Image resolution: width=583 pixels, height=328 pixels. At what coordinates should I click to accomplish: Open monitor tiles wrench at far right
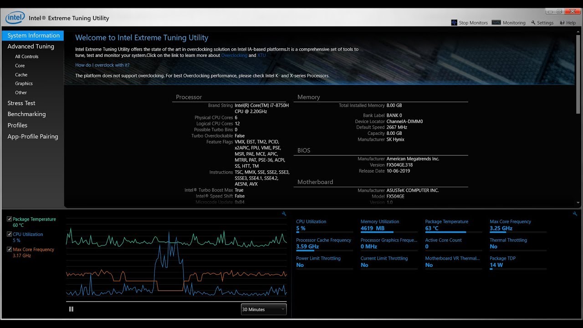(575, 214)
